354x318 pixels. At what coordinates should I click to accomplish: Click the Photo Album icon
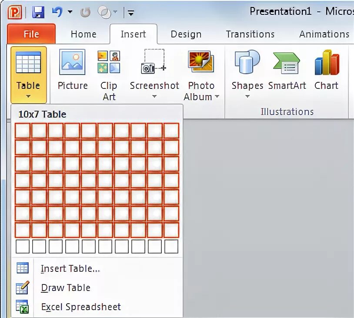(201, 61)
